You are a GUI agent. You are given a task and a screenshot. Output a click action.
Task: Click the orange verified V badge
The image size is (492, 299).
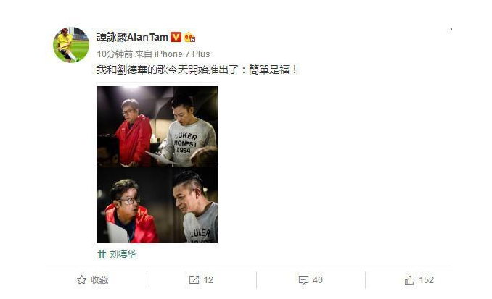[x=176, y=37]
